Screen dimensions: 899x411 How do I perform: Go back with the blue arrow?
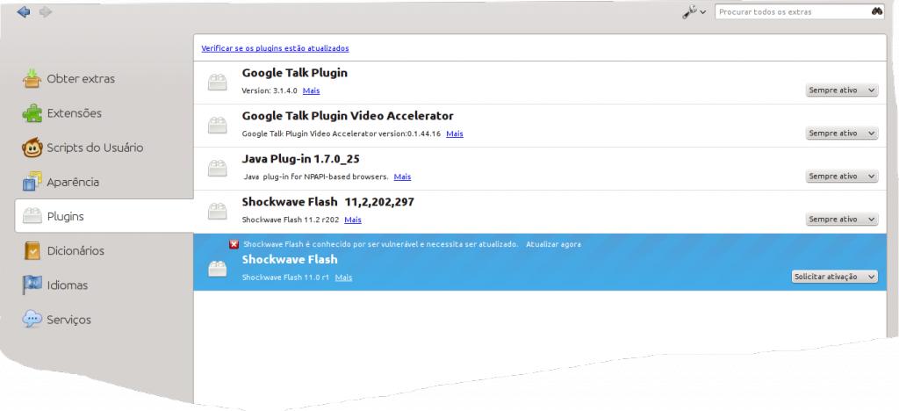click(x=24, y=11)
